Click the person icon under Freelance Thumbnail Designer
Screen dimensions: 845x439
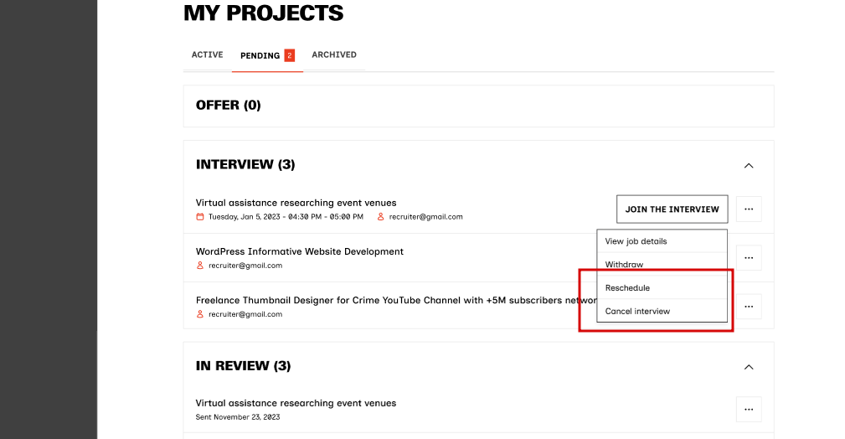[200, 314]
